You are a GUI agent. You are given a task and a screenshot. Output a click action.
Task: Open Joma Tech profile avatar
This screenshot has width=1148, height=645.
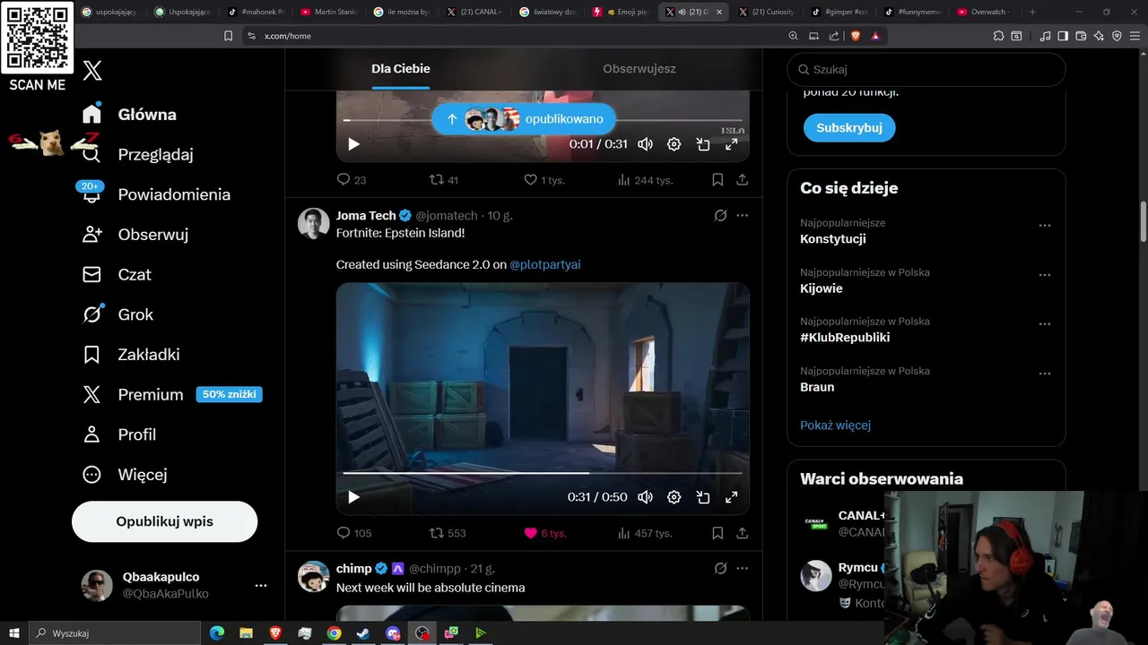pyautogui.click(x=314, y=224)
